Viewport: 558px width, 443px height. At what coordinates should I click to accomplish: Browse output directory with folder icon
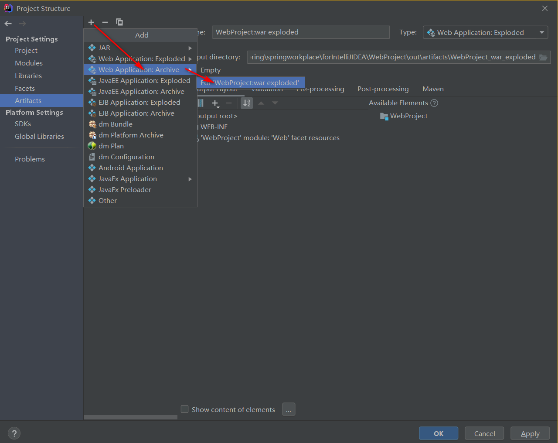543,57
